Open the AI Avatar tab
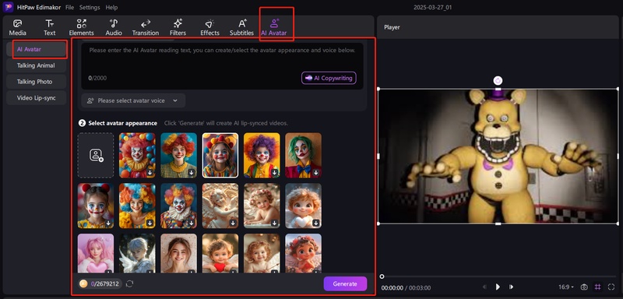 274,28
